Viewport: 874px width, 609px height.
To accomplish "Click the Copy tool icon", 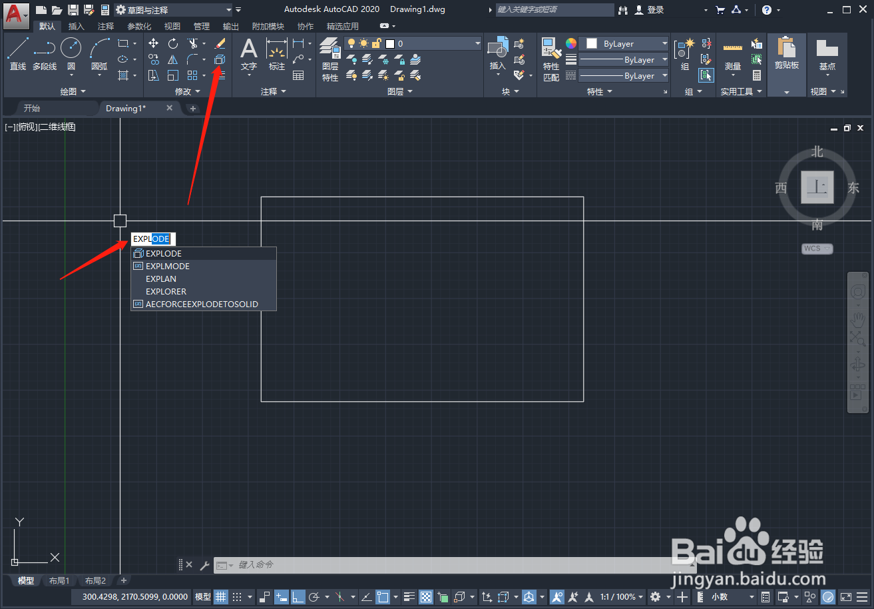I will tap(154, 59).
